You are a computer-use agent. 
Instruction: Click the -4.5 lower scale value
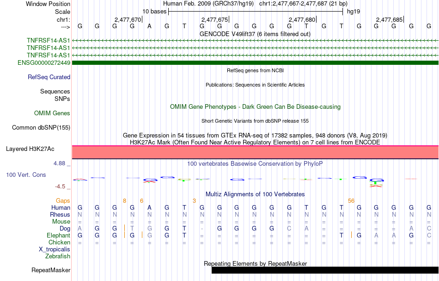(x=60, y=187)
